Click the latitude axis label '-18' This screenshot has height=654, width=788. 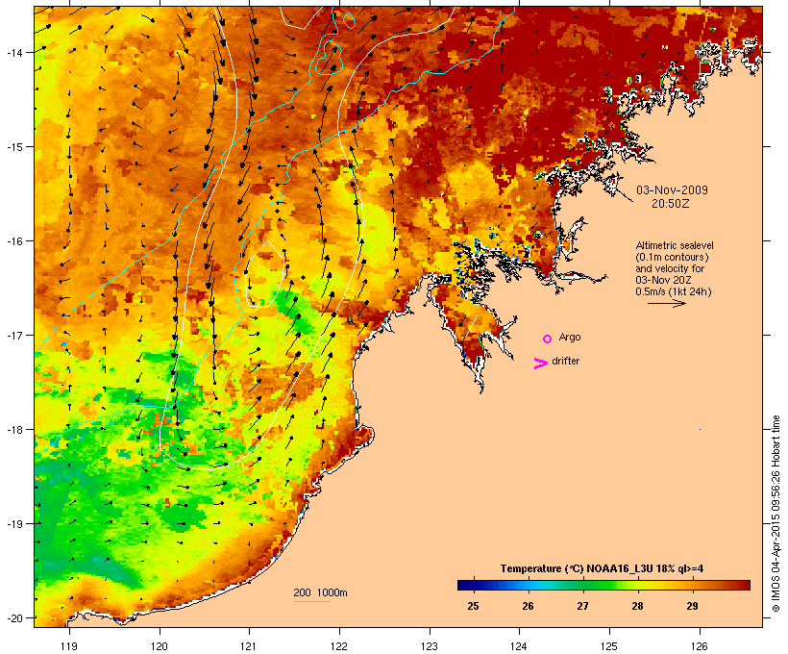coord(13,429)
